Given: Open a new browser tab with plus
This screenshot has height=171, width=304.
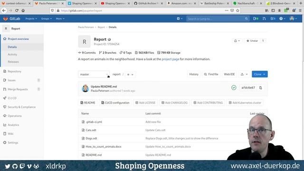Looking at the screenshot, I should pyautogui.click(x=301, y=3).
